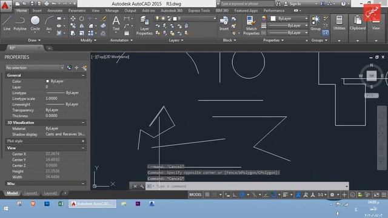Toggle Ortho mode in status bar
Viewport: 388px width, 218px height.
click(x=235, y=195)
